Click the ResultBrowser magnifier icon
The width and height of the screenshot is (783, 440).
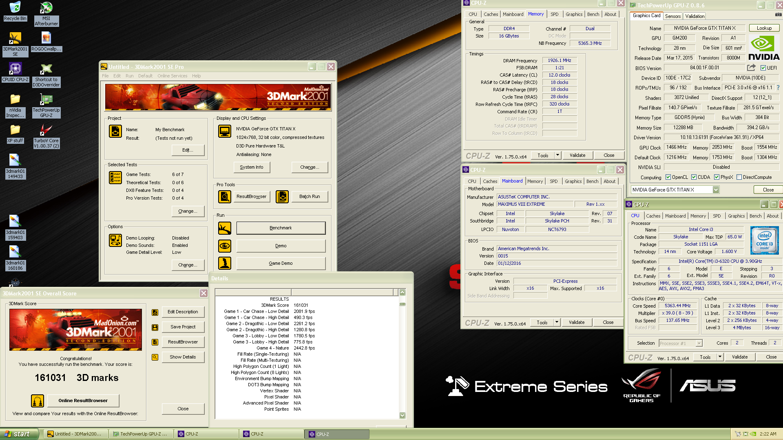tap(225, 196)
